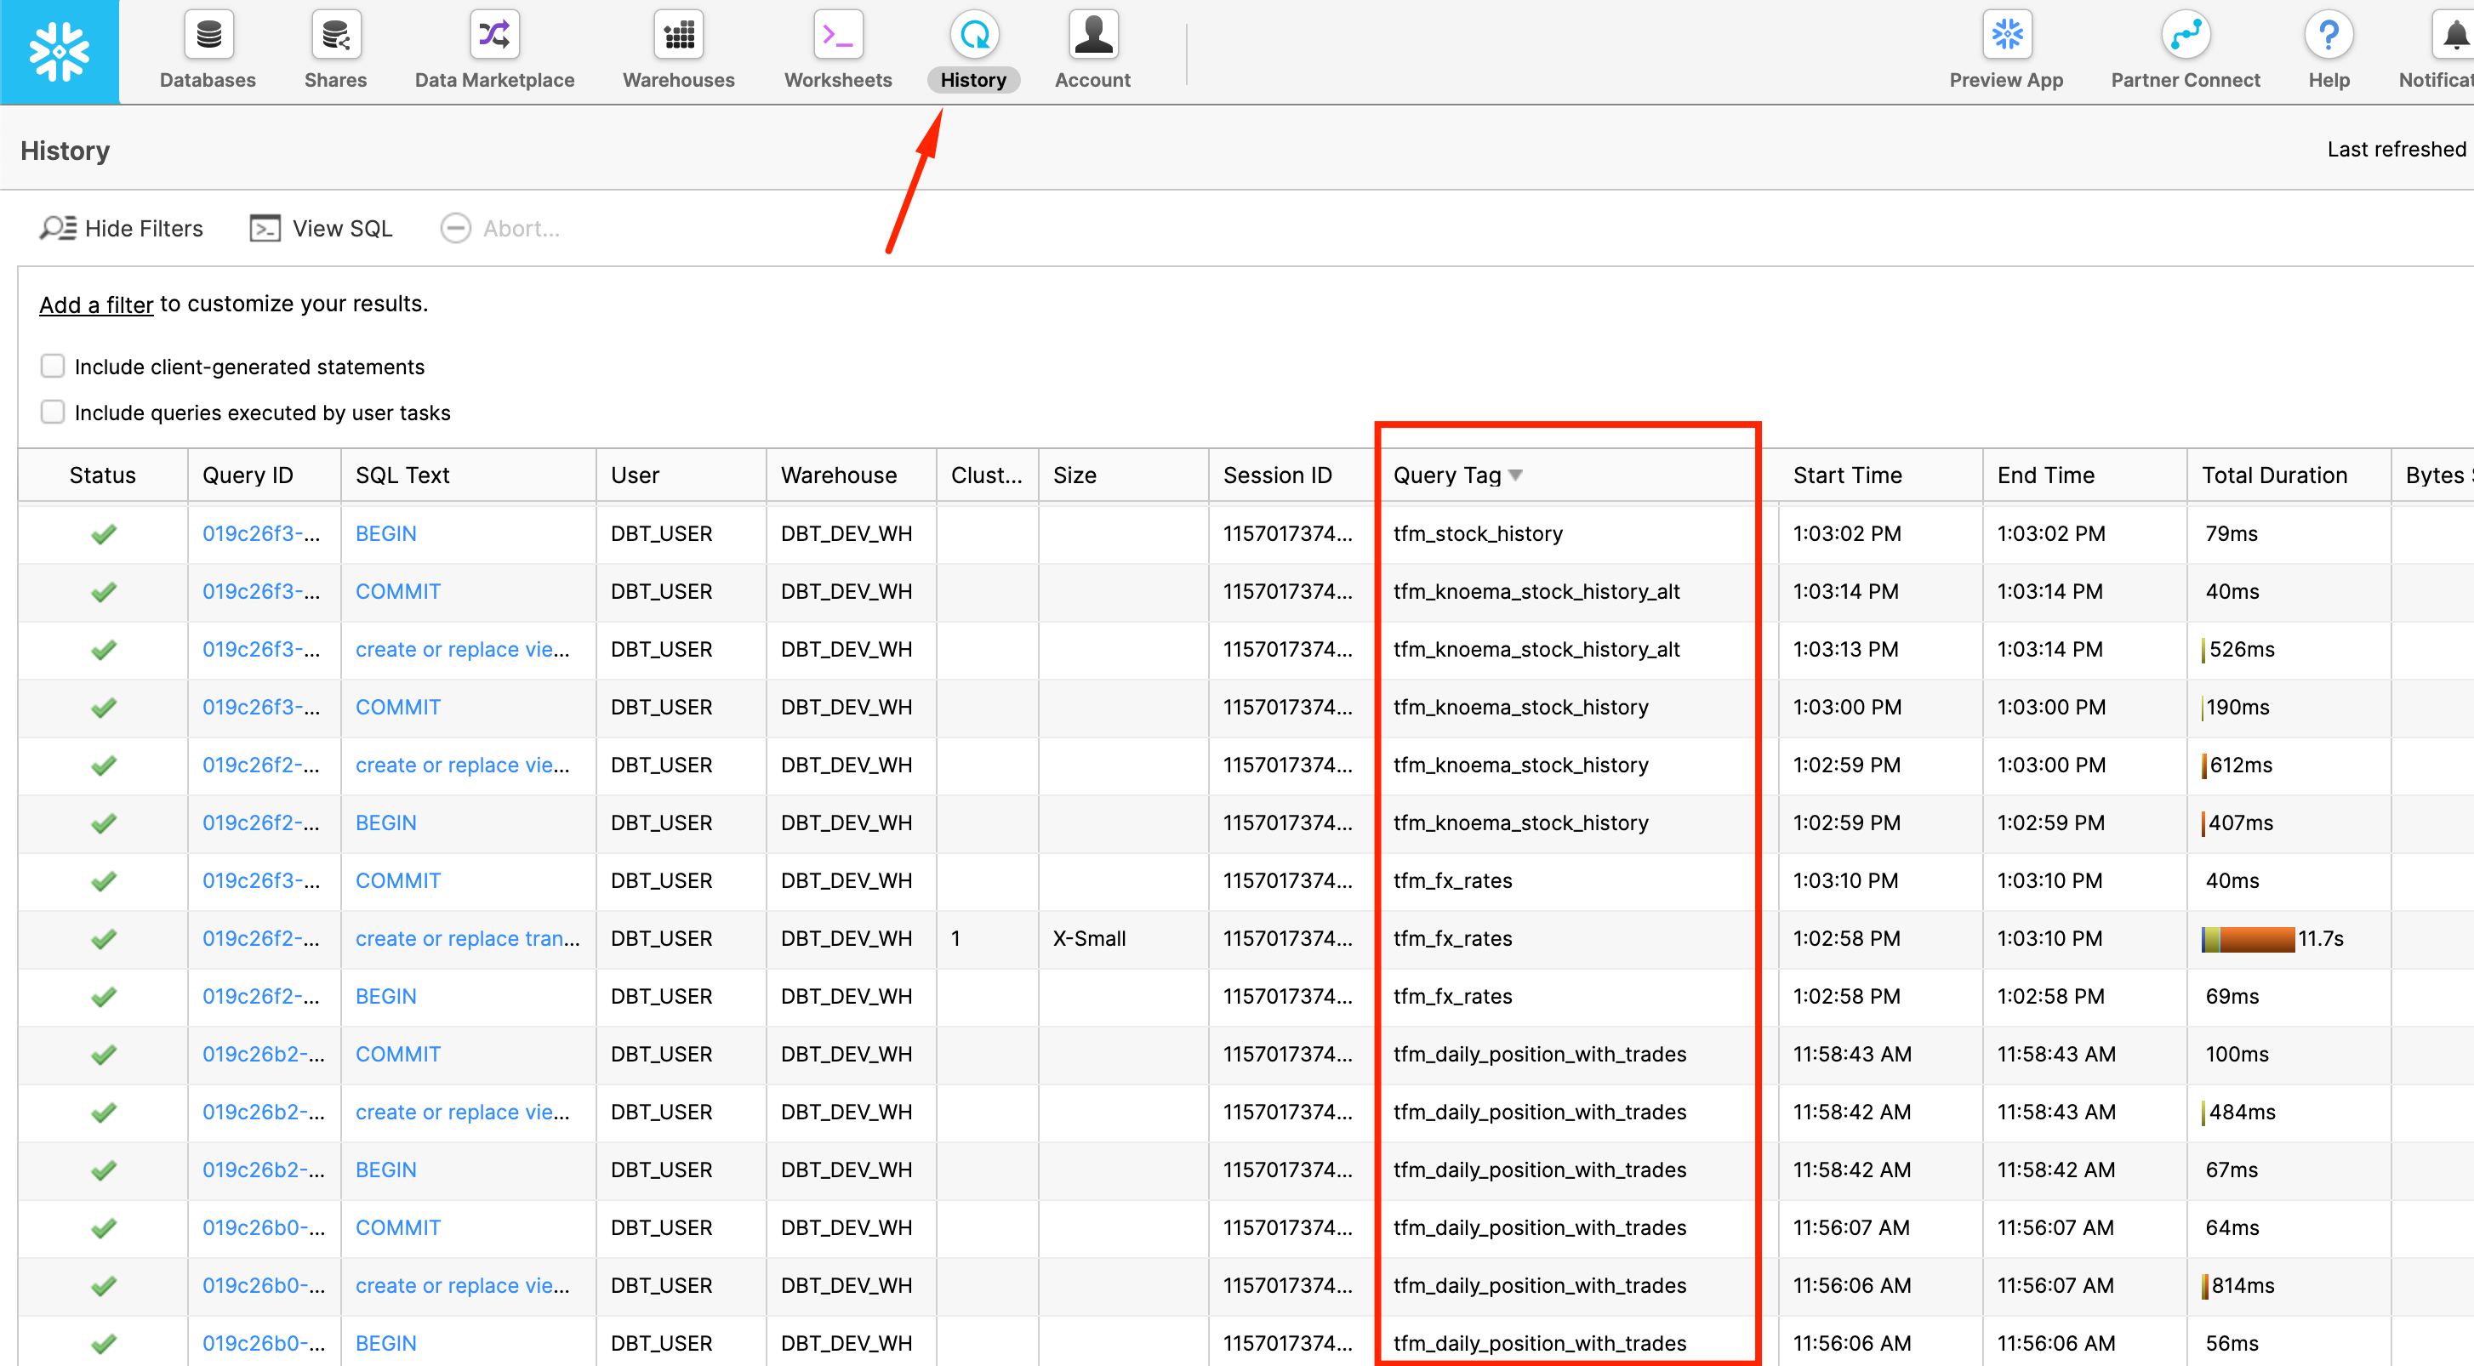Open the first BEGIN query SQL text
The width and height of the screenshot is (2474, 1366).
[x=385, y=532]
